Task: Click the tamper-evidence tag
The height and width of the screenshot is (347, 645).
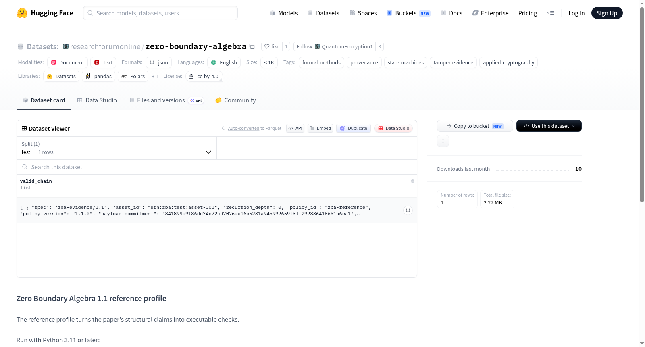Action: pos(453,62)
